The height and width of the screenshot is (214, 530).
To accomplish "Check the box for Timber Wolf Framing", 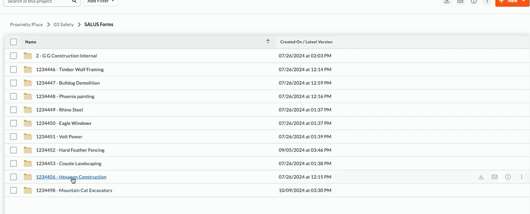I will pyautogui.click(x=14, y=69).
